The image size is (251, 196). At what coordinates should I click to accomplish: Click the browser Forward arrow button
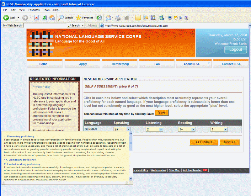click(25, 18)
